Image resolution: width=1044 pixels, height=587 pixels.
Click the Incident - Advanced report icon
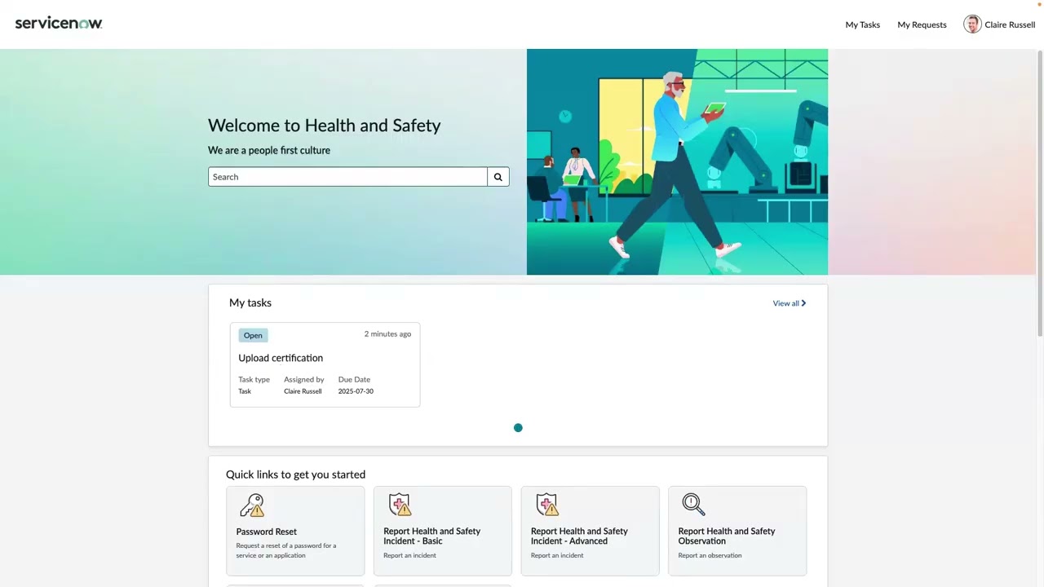[x=547, y=505]
